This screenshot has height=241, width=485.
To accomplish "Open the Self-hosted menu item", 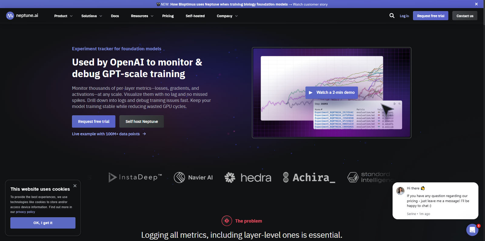I will (x=195, y=16).
